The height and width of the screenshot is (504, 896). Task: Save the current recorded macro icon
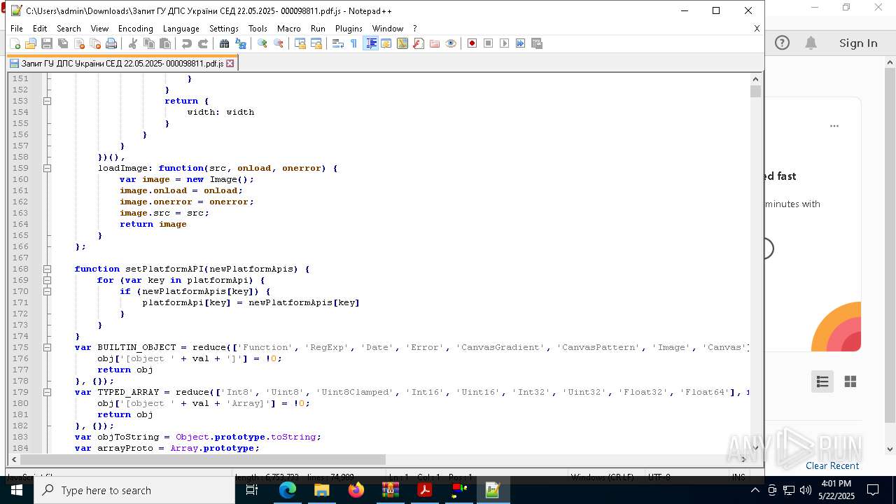[537, 43]
